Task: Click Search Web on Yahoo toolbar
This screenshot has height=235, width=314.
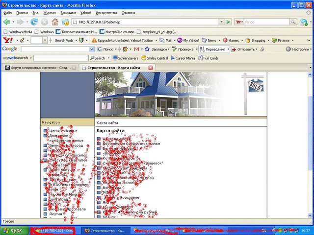Action: pos(64,40)
